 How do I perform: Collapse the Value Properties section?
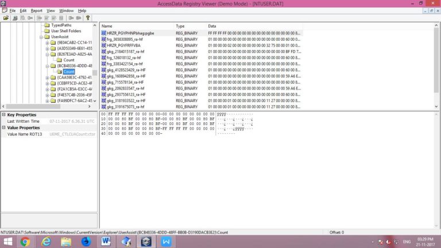pyautogui.click(x=3, y=127)
